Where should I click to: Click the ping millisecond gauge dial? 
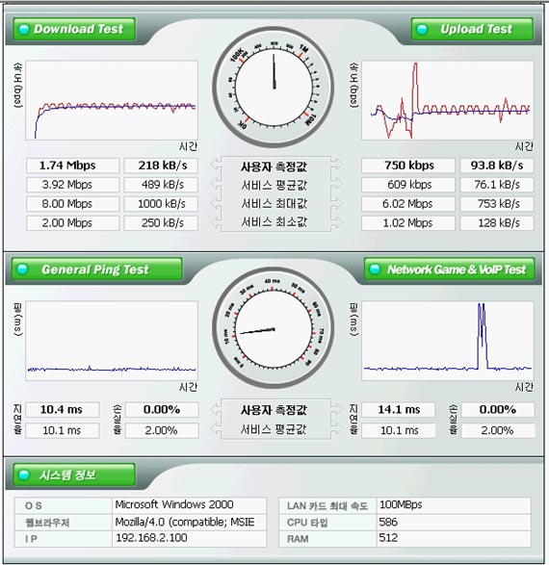(274, 328)
